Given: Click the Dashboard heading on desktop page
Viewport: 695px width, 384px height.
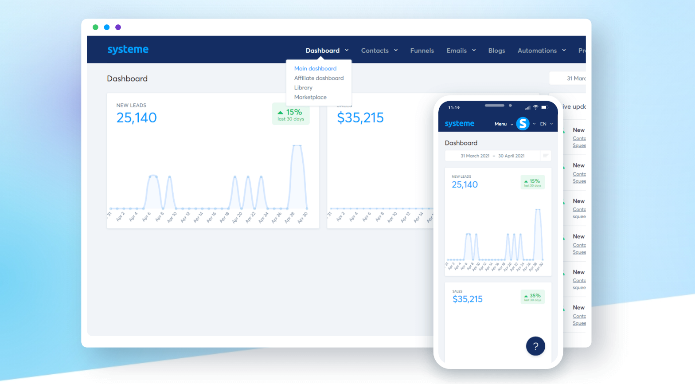Looking at the screenshot, I should (127, 78).
